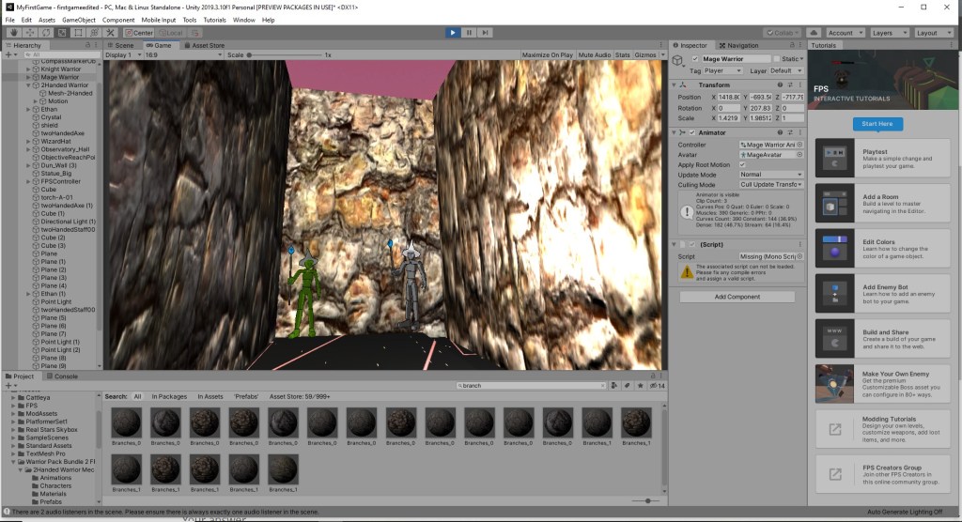The height and width of the screenshot is (522, 962).
Task: Click the Pause button
Action: (469, 33)
